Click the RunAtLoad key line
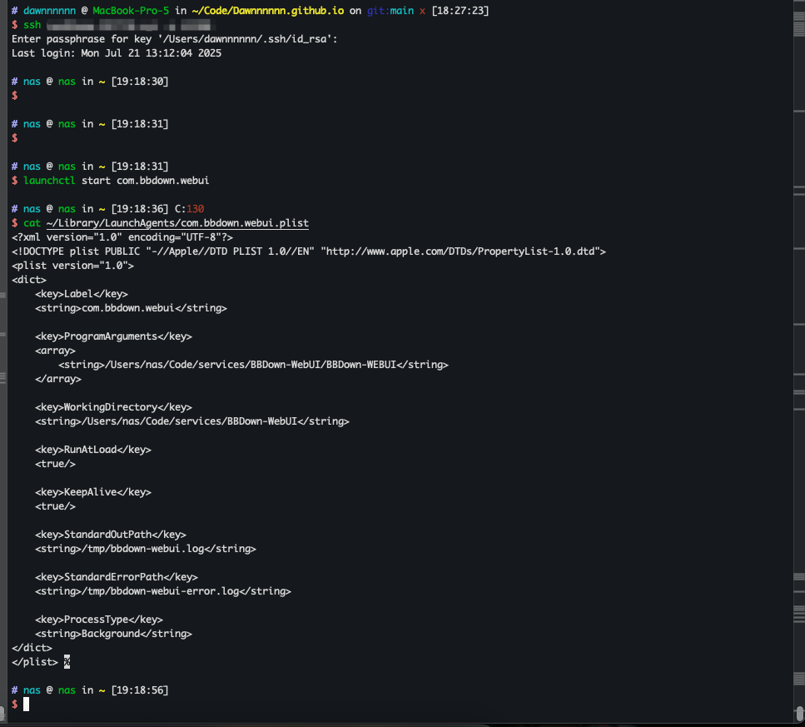The image size is (805, 727). [x=93, y=450]
